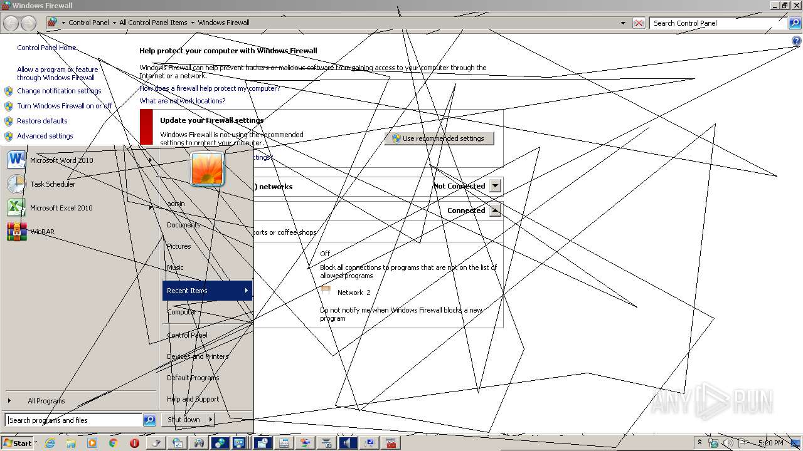803x451 pixels.
Task: Click the Back navigation arrow
Action: click(11, 23)
